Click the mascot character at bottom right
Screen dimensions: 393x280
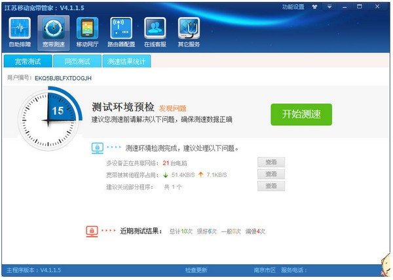click(386, 265)
